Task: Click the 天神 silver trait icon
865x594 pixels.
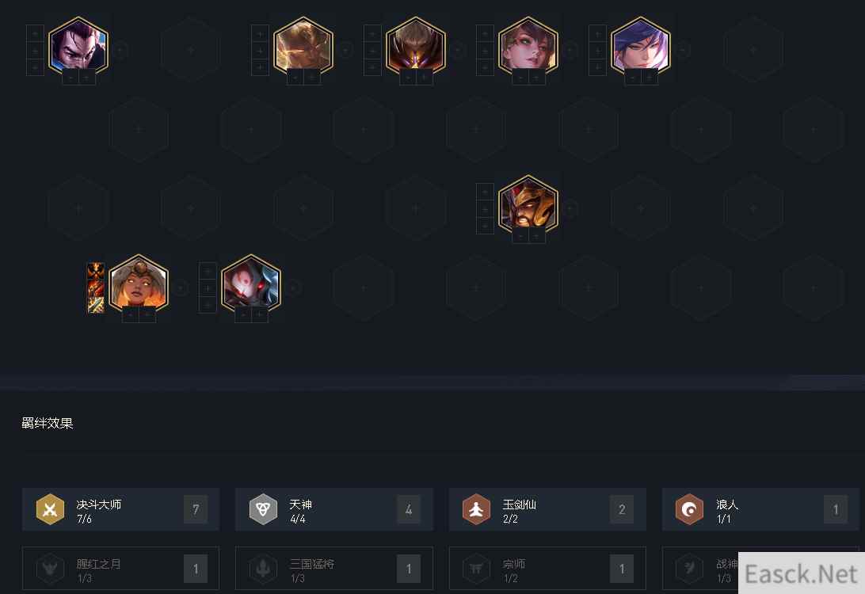Action: pos(263,509)
